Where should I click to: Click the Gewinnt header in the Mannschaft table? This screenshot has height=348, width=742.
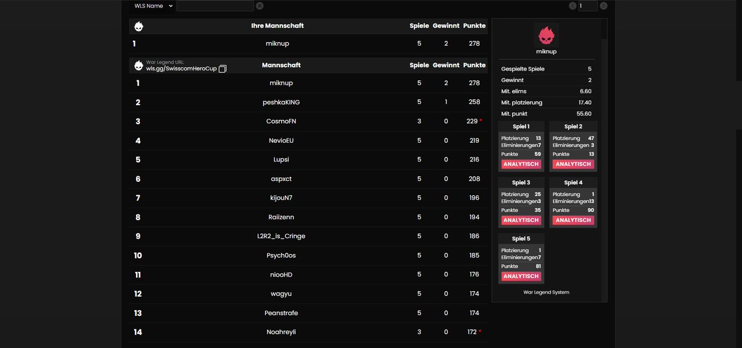446,65
